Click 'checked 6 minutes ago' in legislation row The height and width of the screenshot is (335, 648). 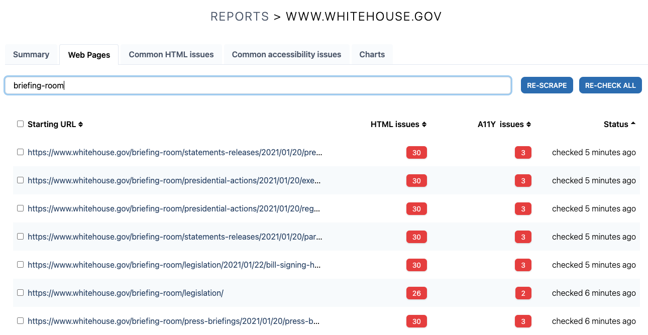pyautogui.click(x=594, y=293)
